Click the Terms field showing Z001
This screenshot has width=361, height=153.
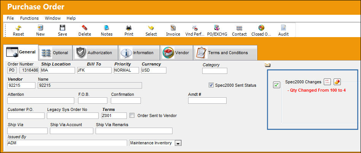click(114, 116)
